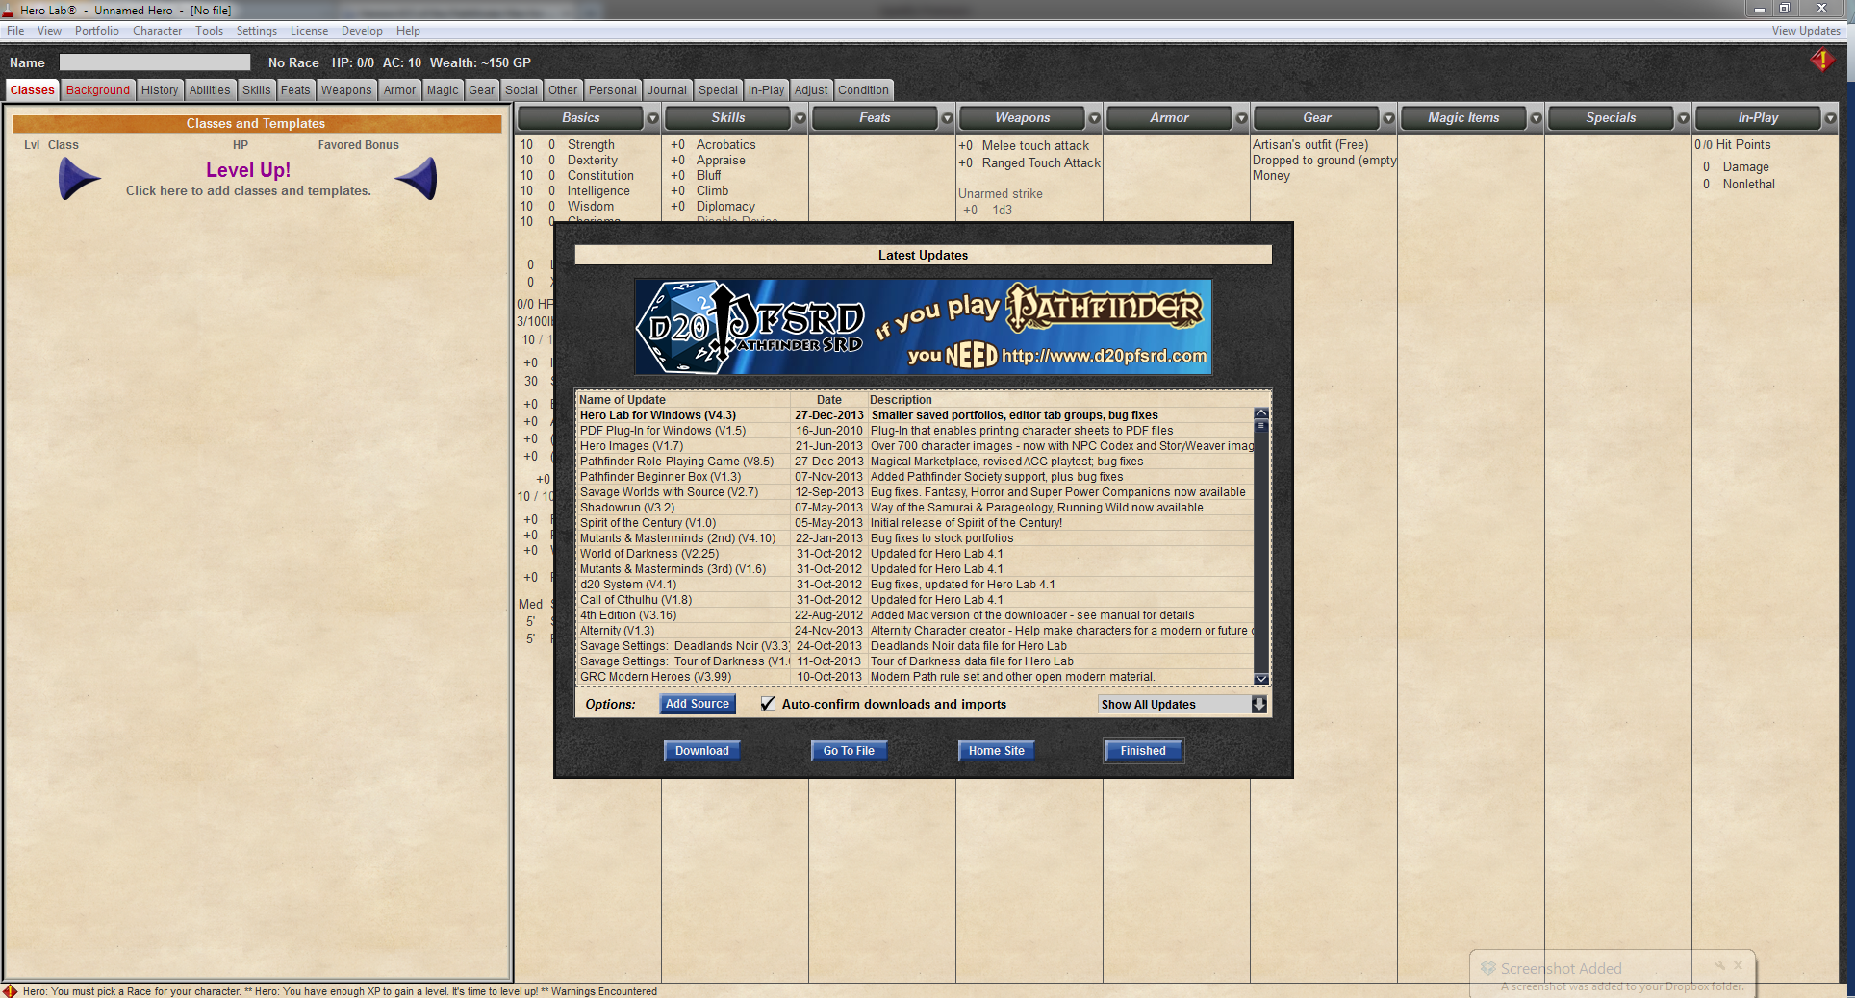Select Pathfinder Role-Playing Game (V8.5) row
This screenshot has width=1855, height=998.
(x=915, y=462)
